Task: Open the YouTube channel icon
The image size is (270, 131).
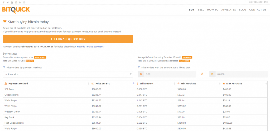Action: [12, 2]
